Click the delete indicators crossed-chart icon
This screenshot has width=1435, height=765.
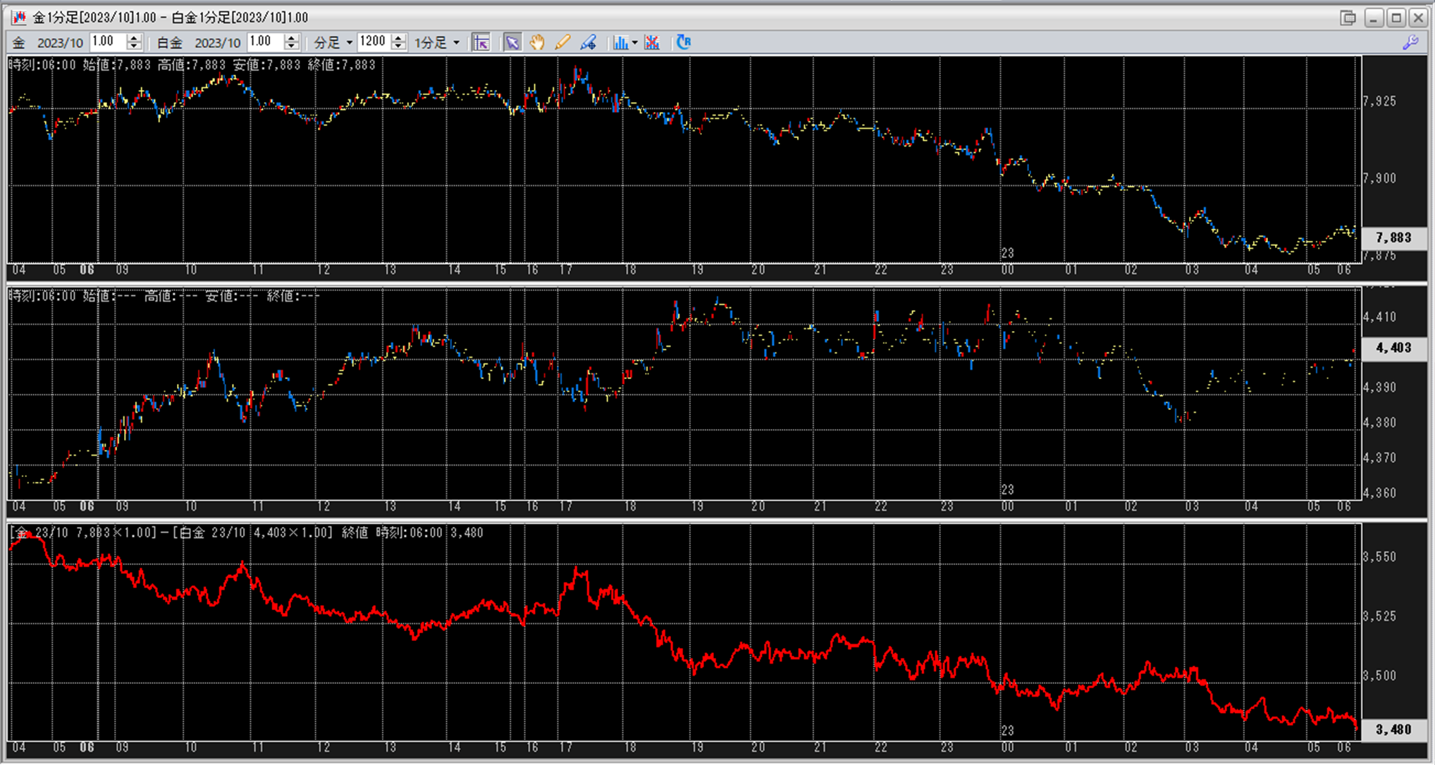pyautogui.click(x=652, y=43)
